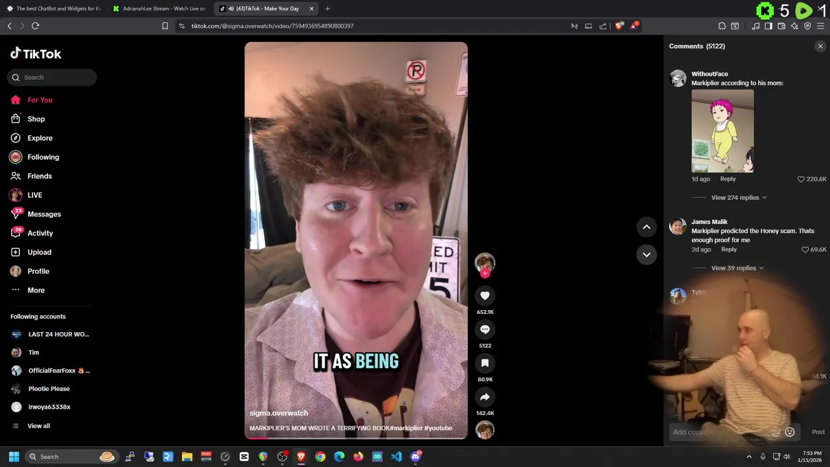Open your Profile page
This screenshot has width=830, height=467.
[38, 271]
